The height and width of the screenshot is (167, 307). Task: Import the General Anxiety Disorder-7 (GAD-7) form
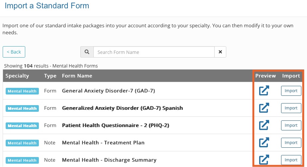click(x=291, y=91)
